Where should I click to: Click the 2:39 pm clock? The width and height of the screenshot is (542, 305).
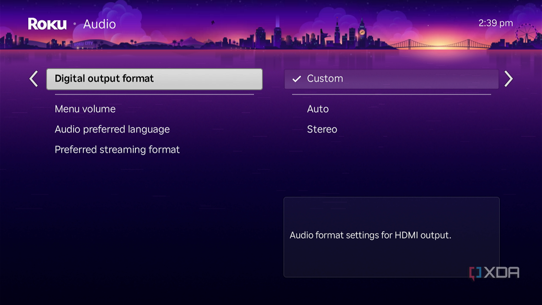pyautogui.click(x=496, y=23)
